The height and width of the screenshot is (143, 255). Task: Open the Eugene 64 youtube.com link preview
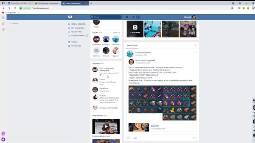tap(162, 127)
